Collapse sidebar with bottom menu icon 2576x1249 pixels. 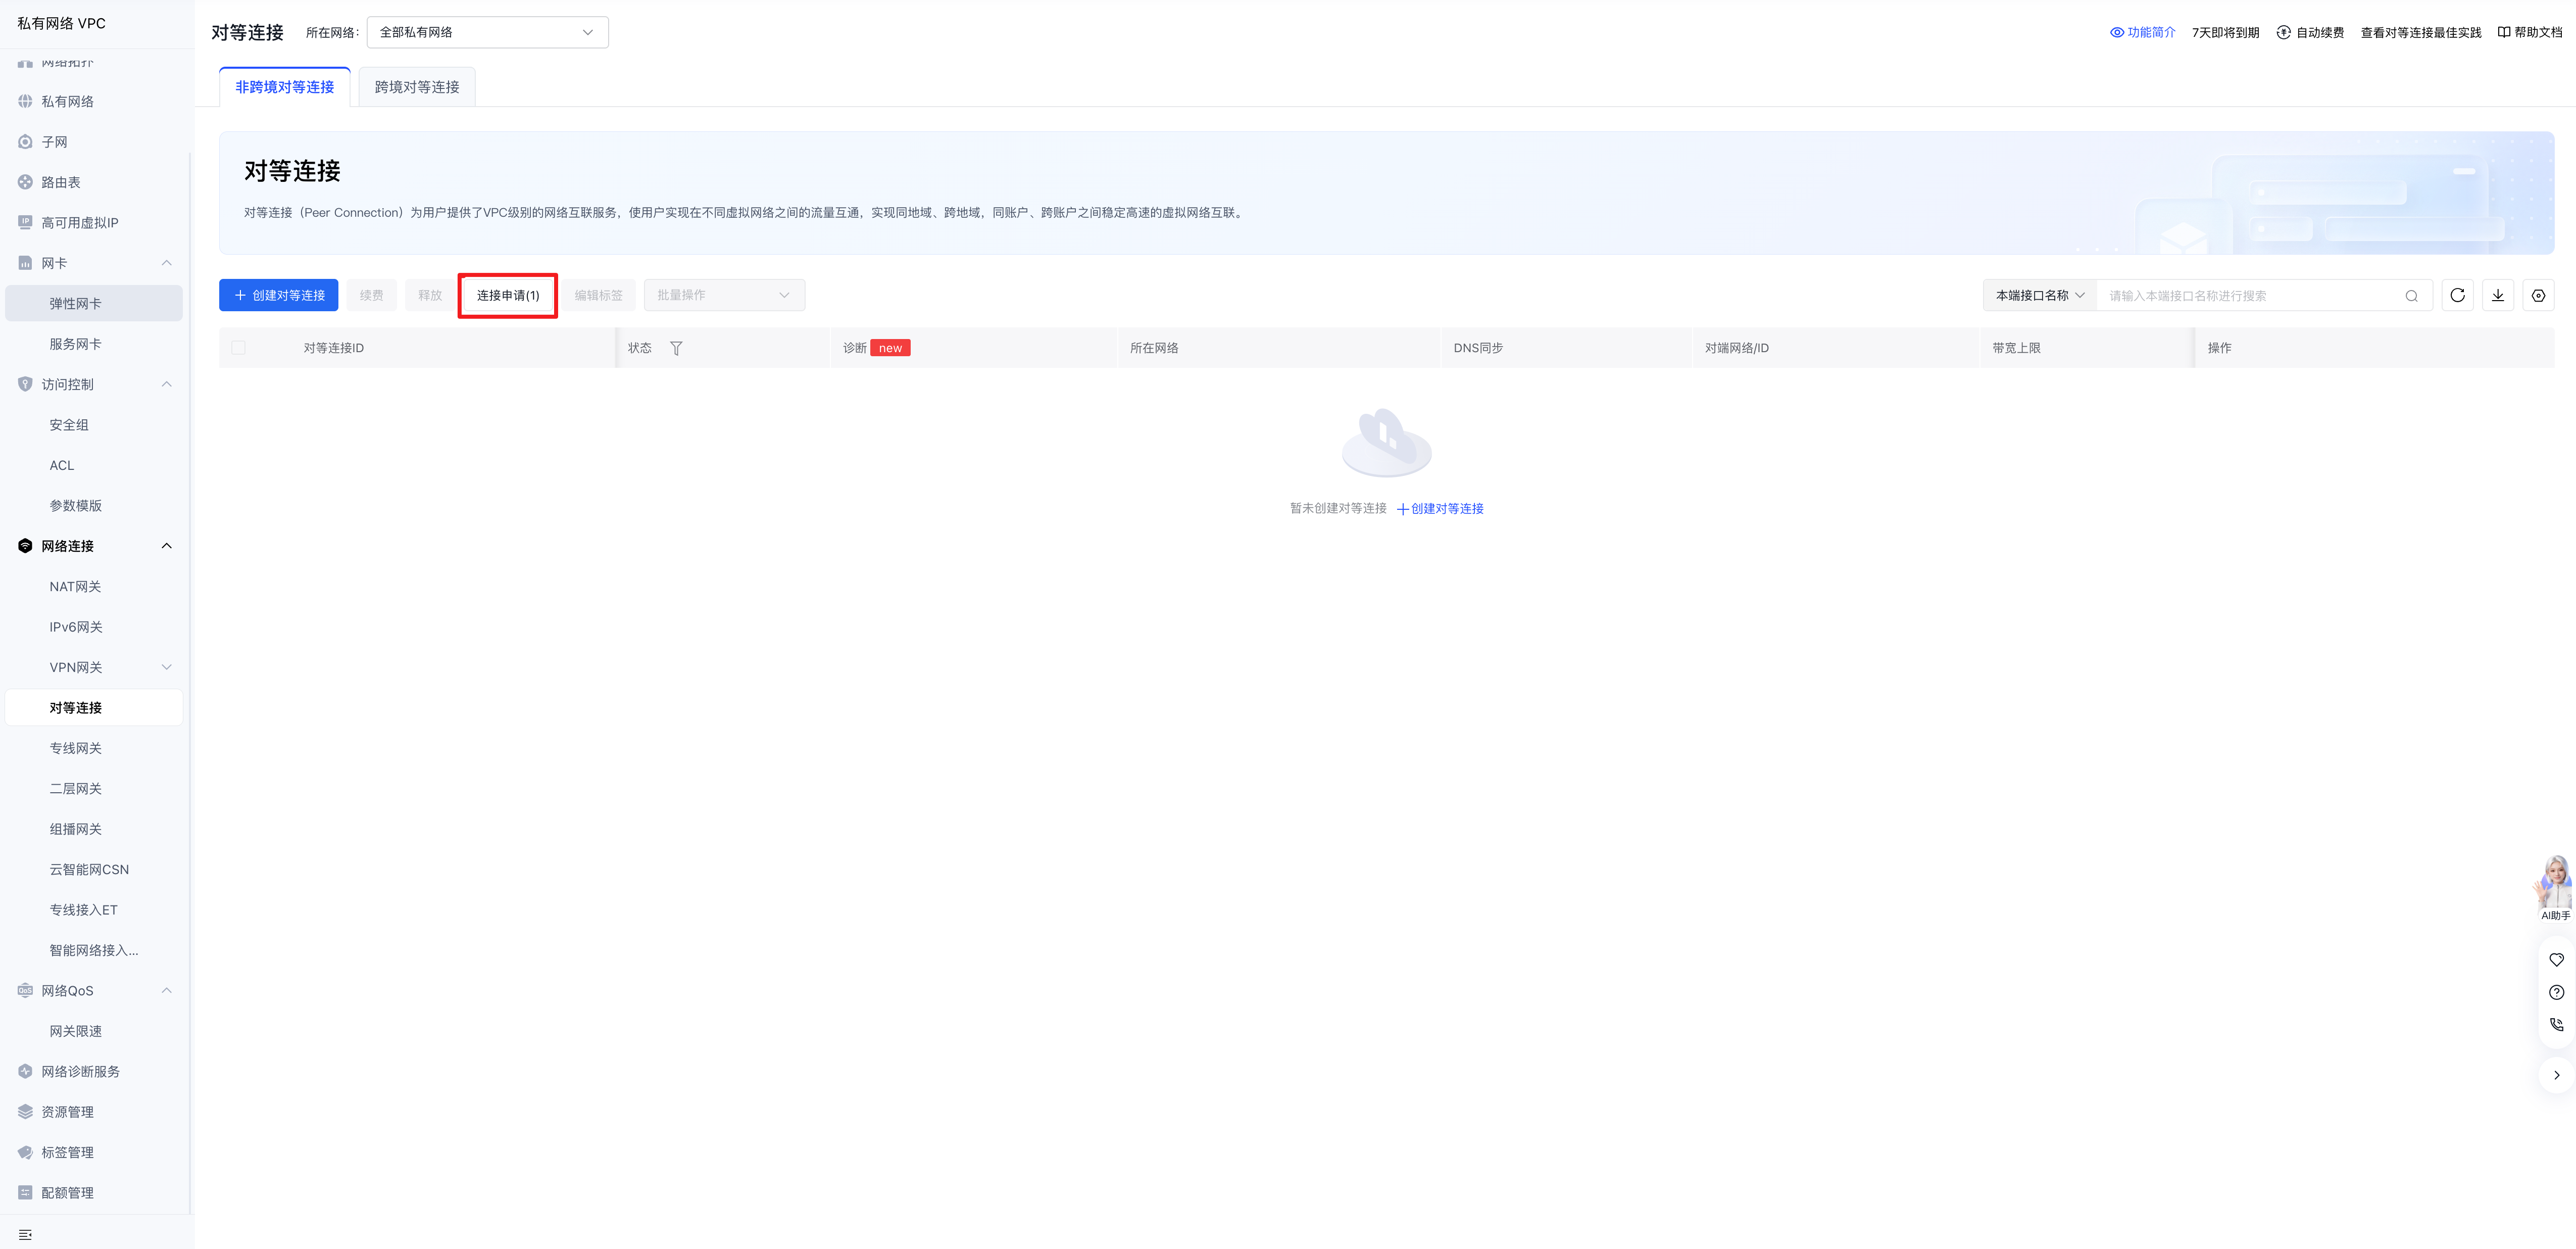pos(25,1234)
